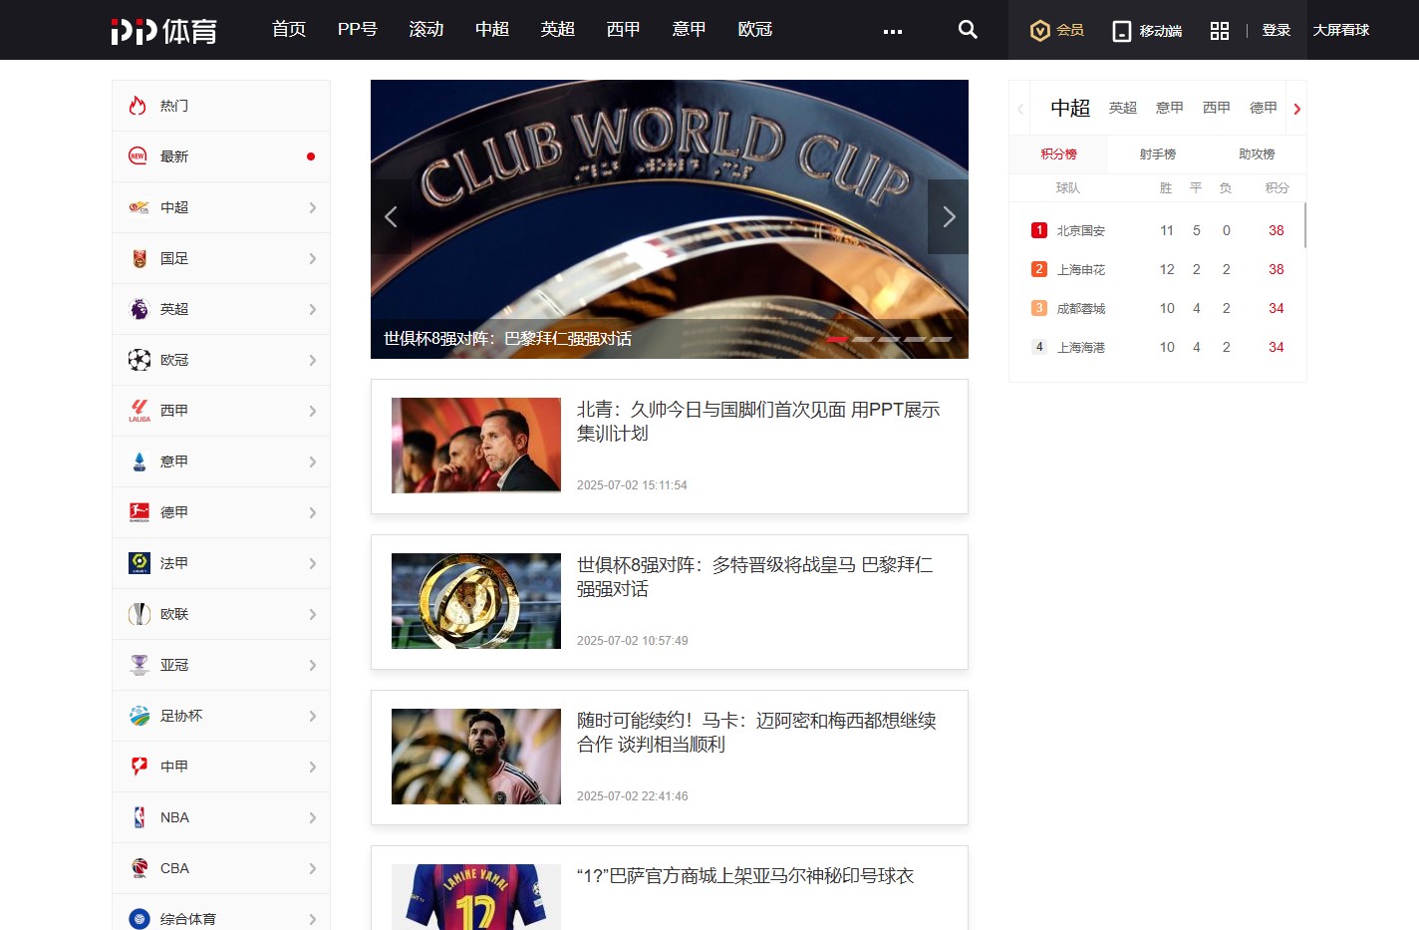Select the 足协杯 icon in the sidebar
1419x930 pixels.
click(140, 716)
